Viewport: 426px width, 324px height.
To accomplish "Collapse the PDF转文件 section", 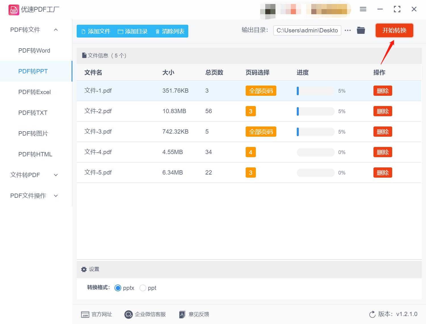I will (x=56, y=30).
